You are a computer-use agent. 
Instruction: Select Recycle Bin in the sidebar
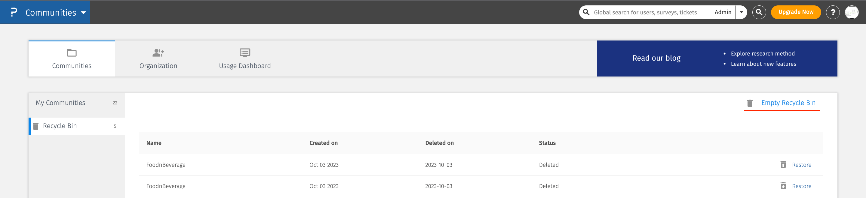click(x=60, y=126)
